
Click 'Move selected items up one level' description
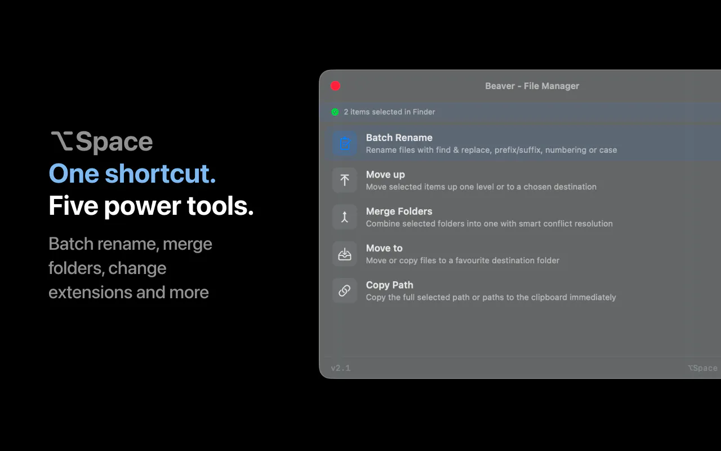point(481,187)
